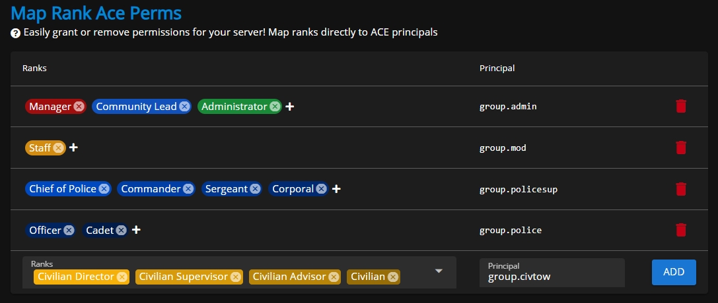The image size is (718, 303).
Task: Remove Civilian Supervisor from the selection
Action: pyautogui.click(x=235, y=277)
